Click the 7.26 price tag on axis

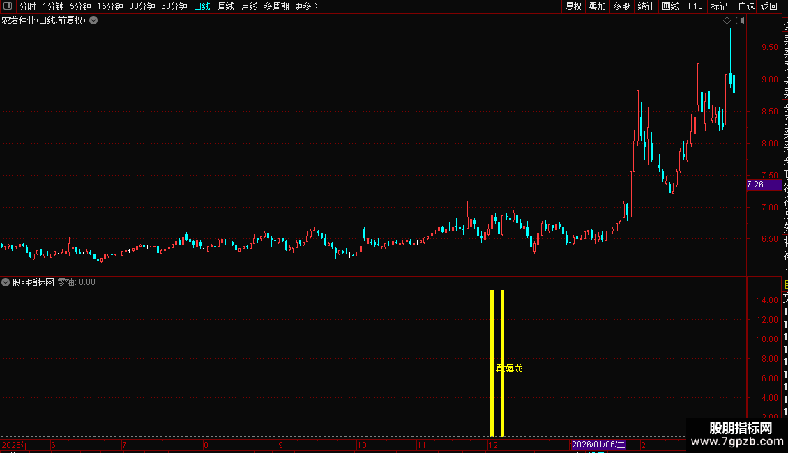click(x=764, y=185)
